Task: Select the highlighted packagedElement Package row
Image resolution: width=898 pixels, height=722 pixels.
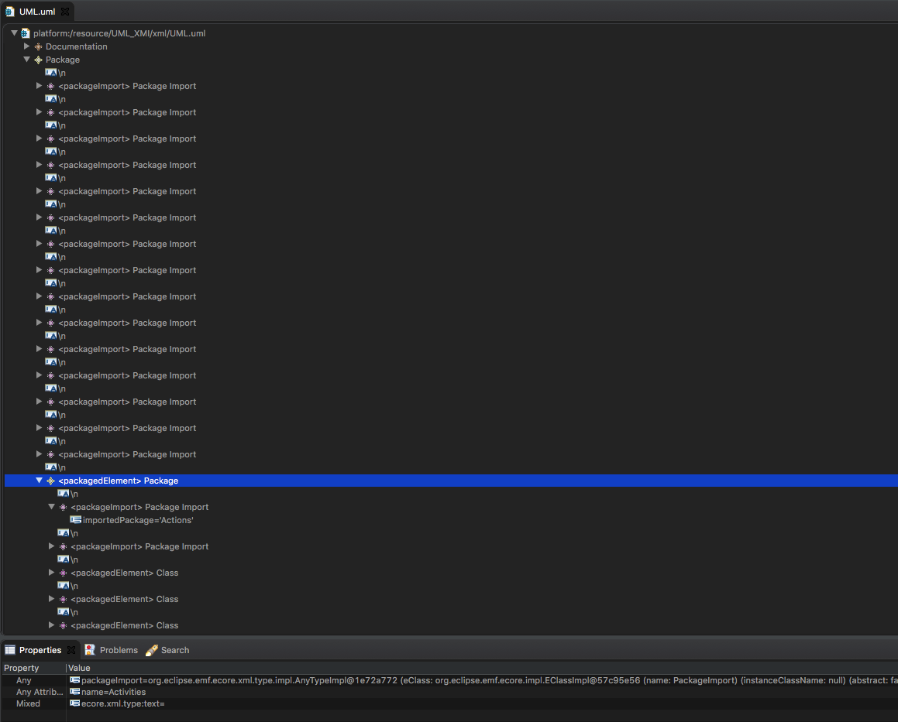Action: pos(118,481)
